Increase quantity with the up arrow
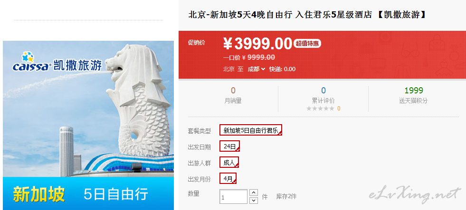466x210 pixels. pos(253,192)
